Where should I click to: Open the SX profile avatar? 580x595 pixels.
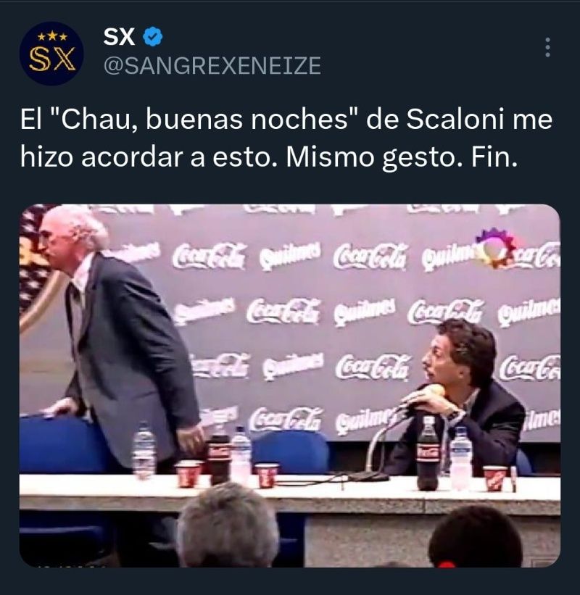(51, 54)
